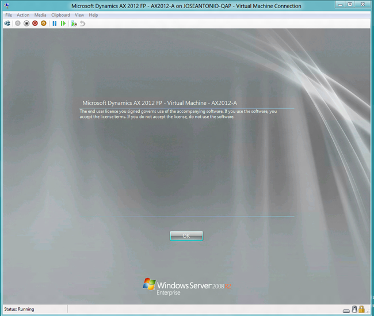Open the Action menu

click(23, 15)
